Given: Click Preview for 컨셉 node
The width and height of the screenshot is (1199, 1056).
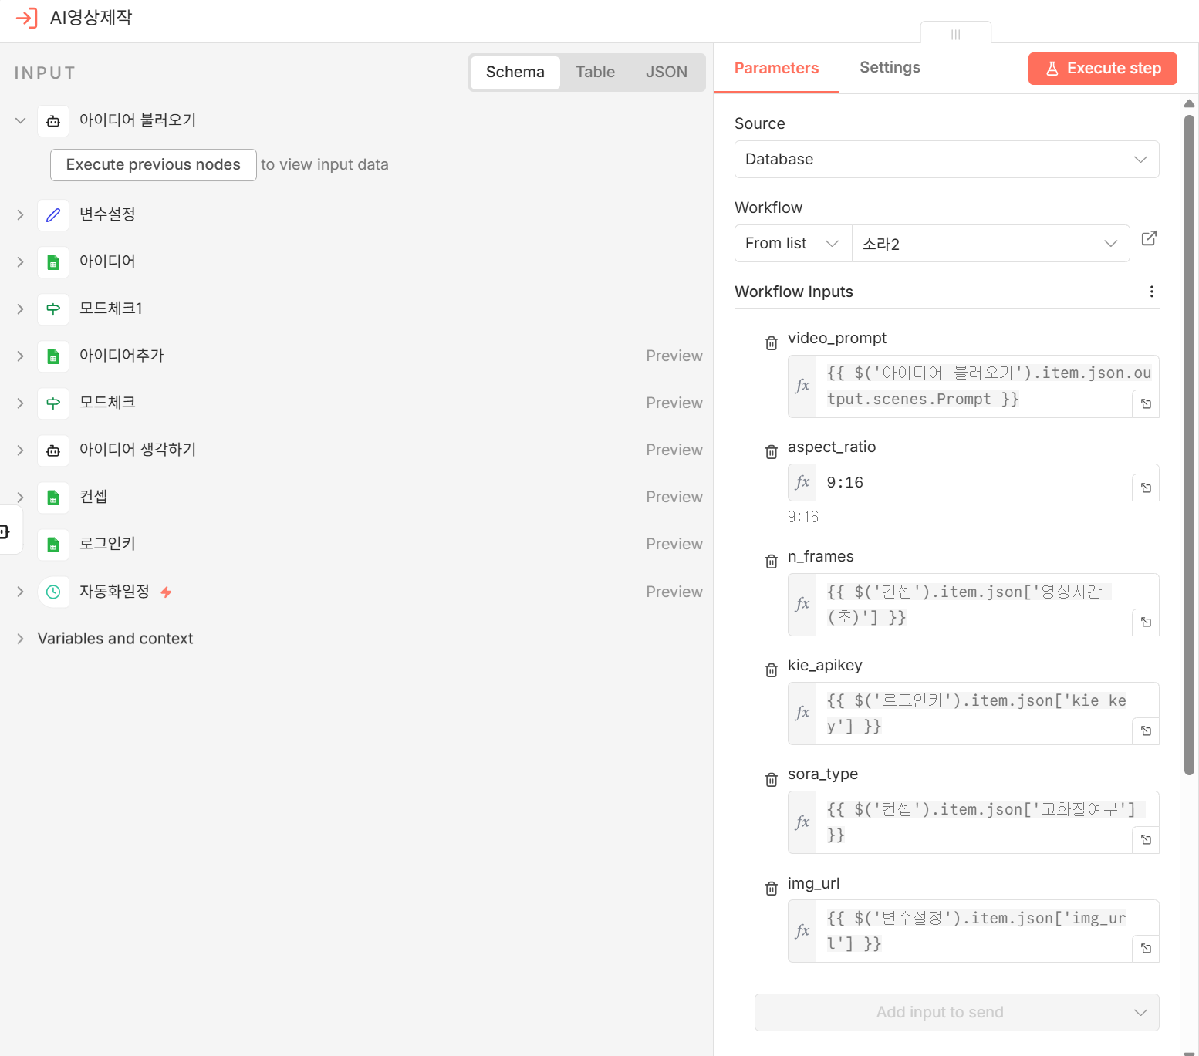Looking at the screenshot, I should (674, 498).
